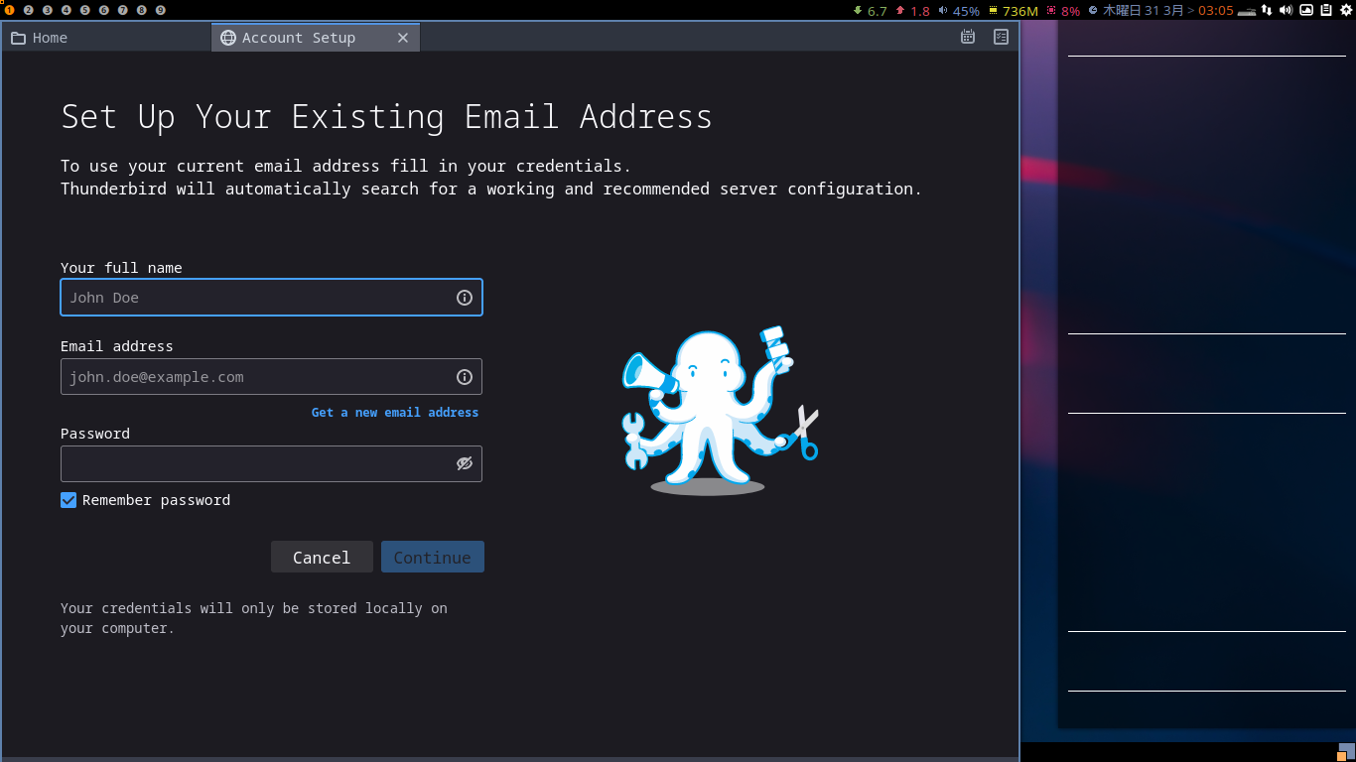Click the date and clock display 03:05
Viewport: 1356px width, 762px height.
[x=1160, y=11]
